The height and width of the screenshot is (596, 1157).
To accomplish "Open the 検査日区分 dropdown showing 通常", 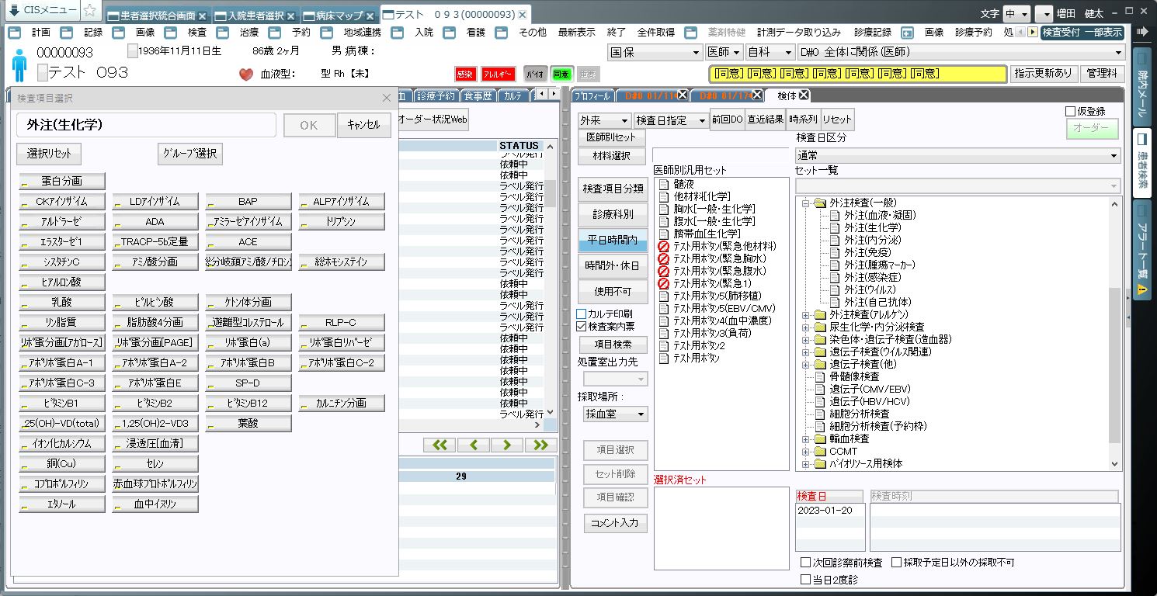I will pos(958,155).
